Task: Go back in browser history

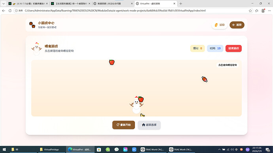Action: pyautogui.click(x=4, y=11)
